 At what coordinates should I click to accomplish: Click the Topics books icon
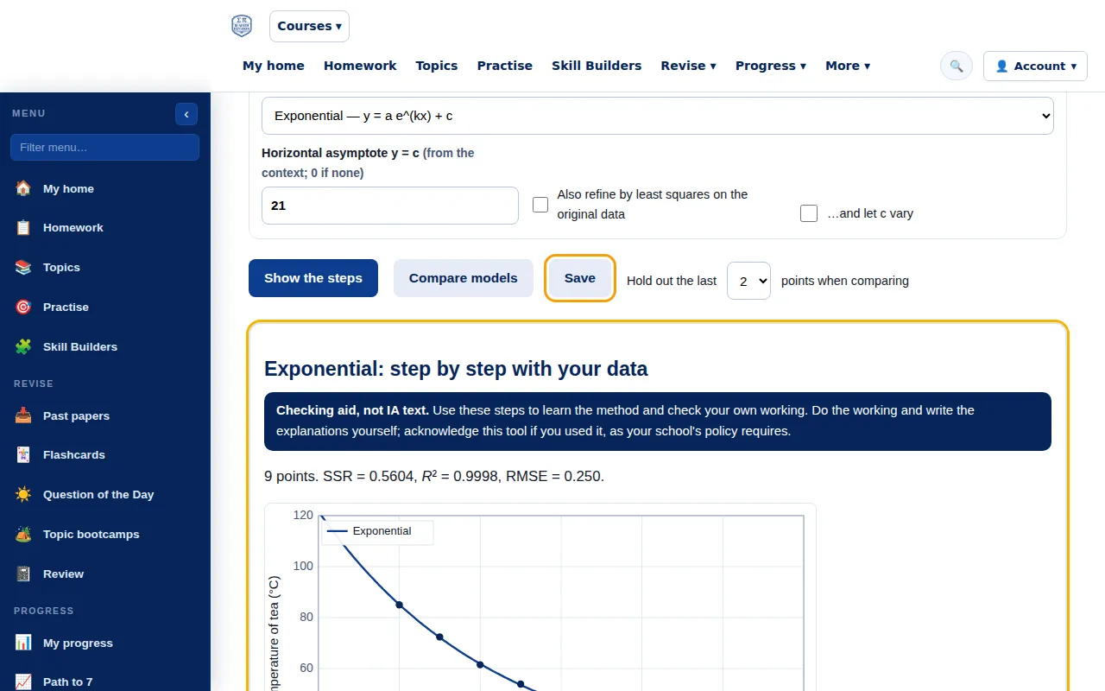tap(23, 268)
